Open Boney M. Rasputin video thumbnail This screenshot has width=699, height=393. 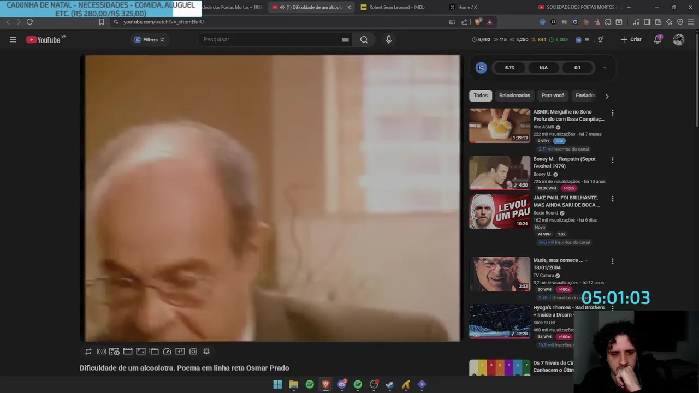point(500,173)
